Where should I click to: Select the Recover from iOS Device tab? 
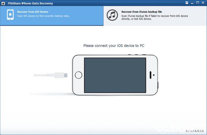pyautogui.click(x=52, y=16)
